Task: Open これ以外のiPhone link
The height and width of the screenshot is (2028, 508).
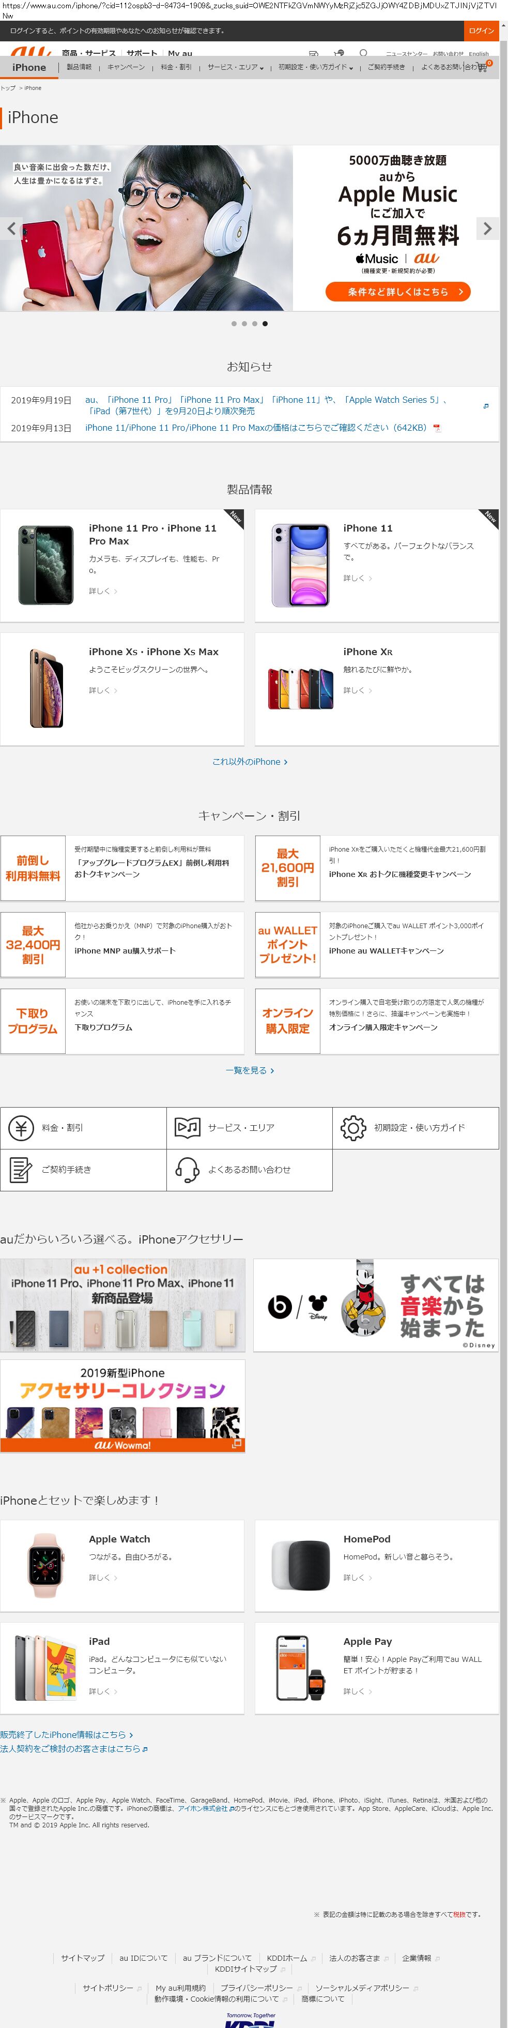Action: (249, 762)
